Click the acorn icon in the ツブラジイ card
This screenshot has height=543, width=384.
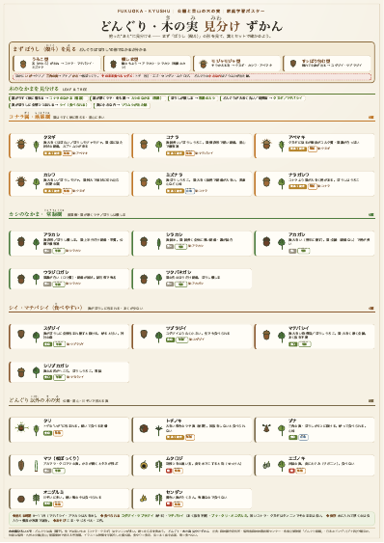point(144,335)
